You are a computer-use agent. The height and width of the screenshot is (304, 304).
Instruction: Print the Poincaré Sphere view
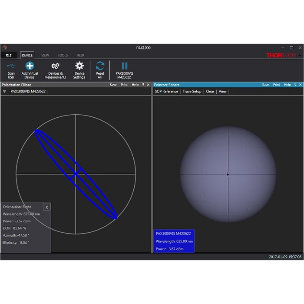pyautogui.click(x=276, y=85)
